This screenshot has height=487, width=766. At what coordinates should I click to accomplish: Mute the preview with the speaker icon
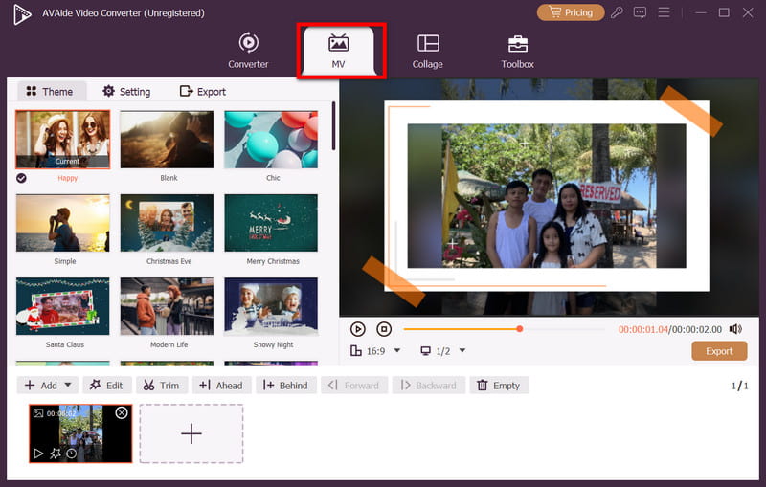735,329
